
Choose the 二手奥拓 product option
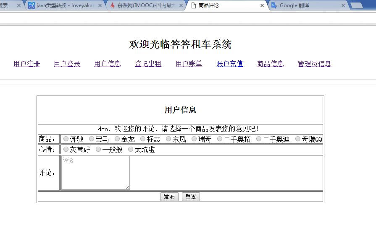click(x=220, y=139)
